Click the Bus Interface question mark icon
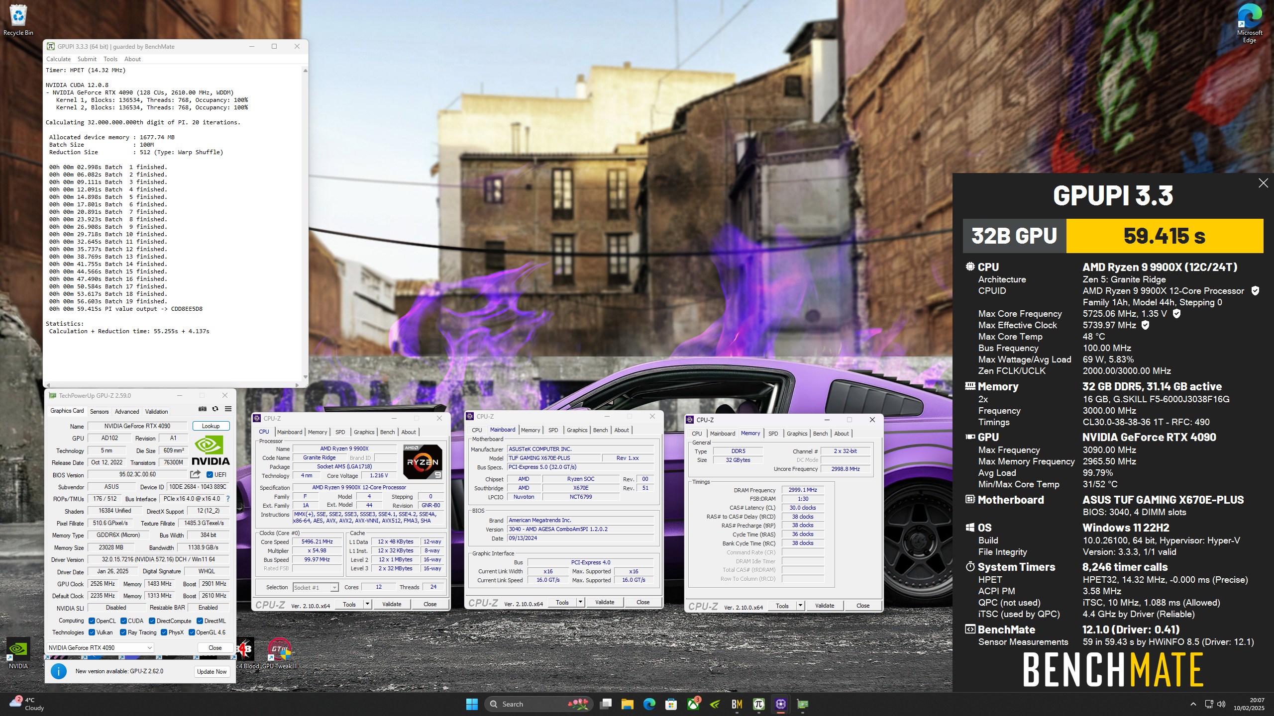This screenshot has width=1274, height=716. tap(228, 499)
